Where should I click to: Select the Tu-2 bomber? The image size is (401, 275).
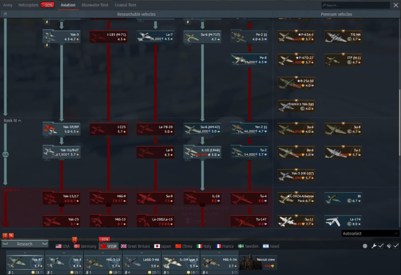coord(249,151)
